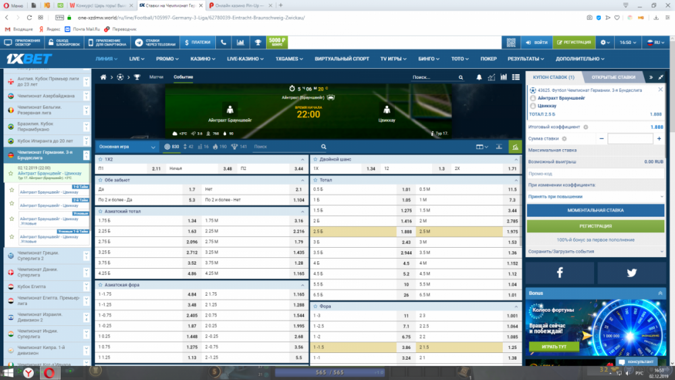675x380 pixels.
Task: Star the Айнтрахт Брауншвейг - Цвиккау match in sidebar
Action: pyautogui.click(x=11, y=174)
